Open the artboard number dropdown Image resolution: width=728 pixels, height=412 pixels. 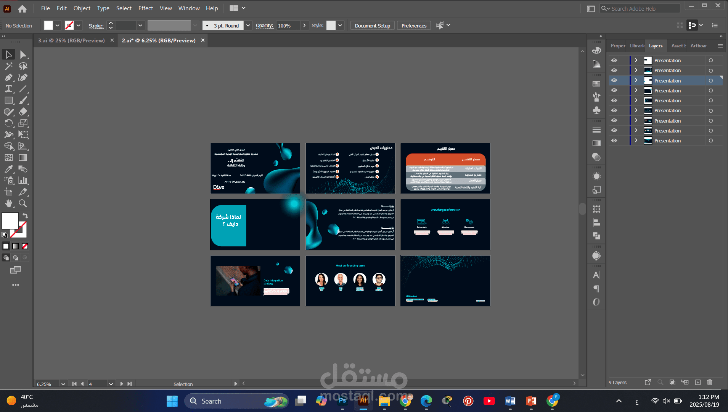[111, 384]
